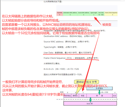Click the blue 'IP 数据报' box

click(99, 88)
